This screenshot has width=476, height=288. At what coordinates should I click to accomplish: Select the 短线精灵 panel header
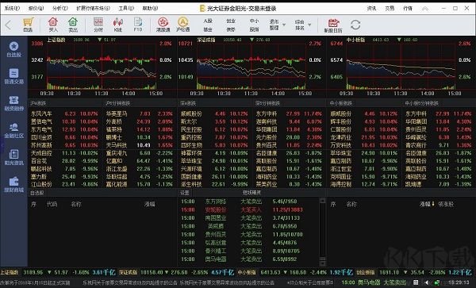251,193
